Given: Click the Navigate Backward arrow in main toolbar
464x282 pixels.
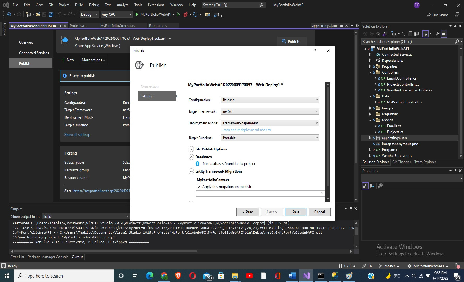Looking at the screenshot, I should [9, 14].
